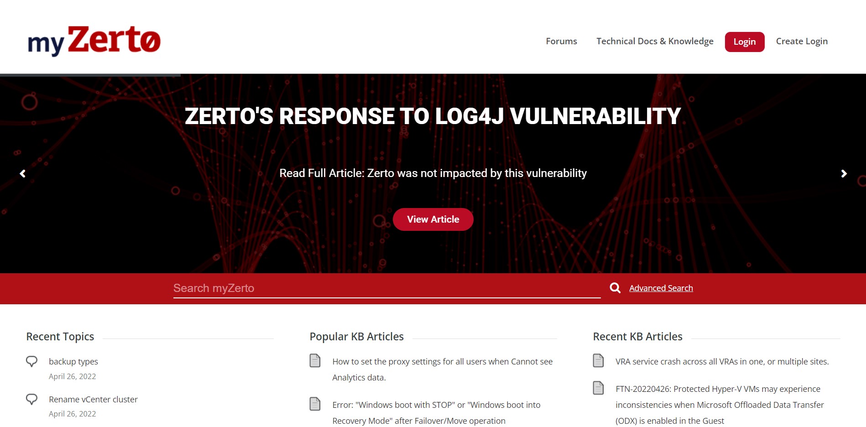Click document icon beside proxy settings article

pos(315,360)
